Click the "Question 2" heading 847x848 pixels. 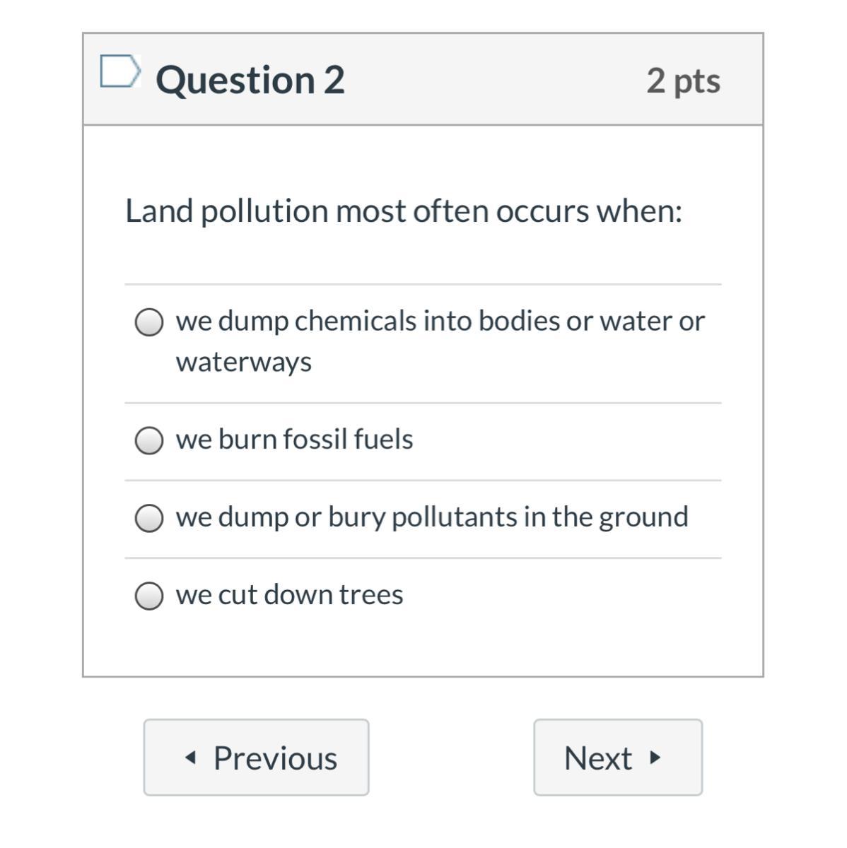(250, 79)
